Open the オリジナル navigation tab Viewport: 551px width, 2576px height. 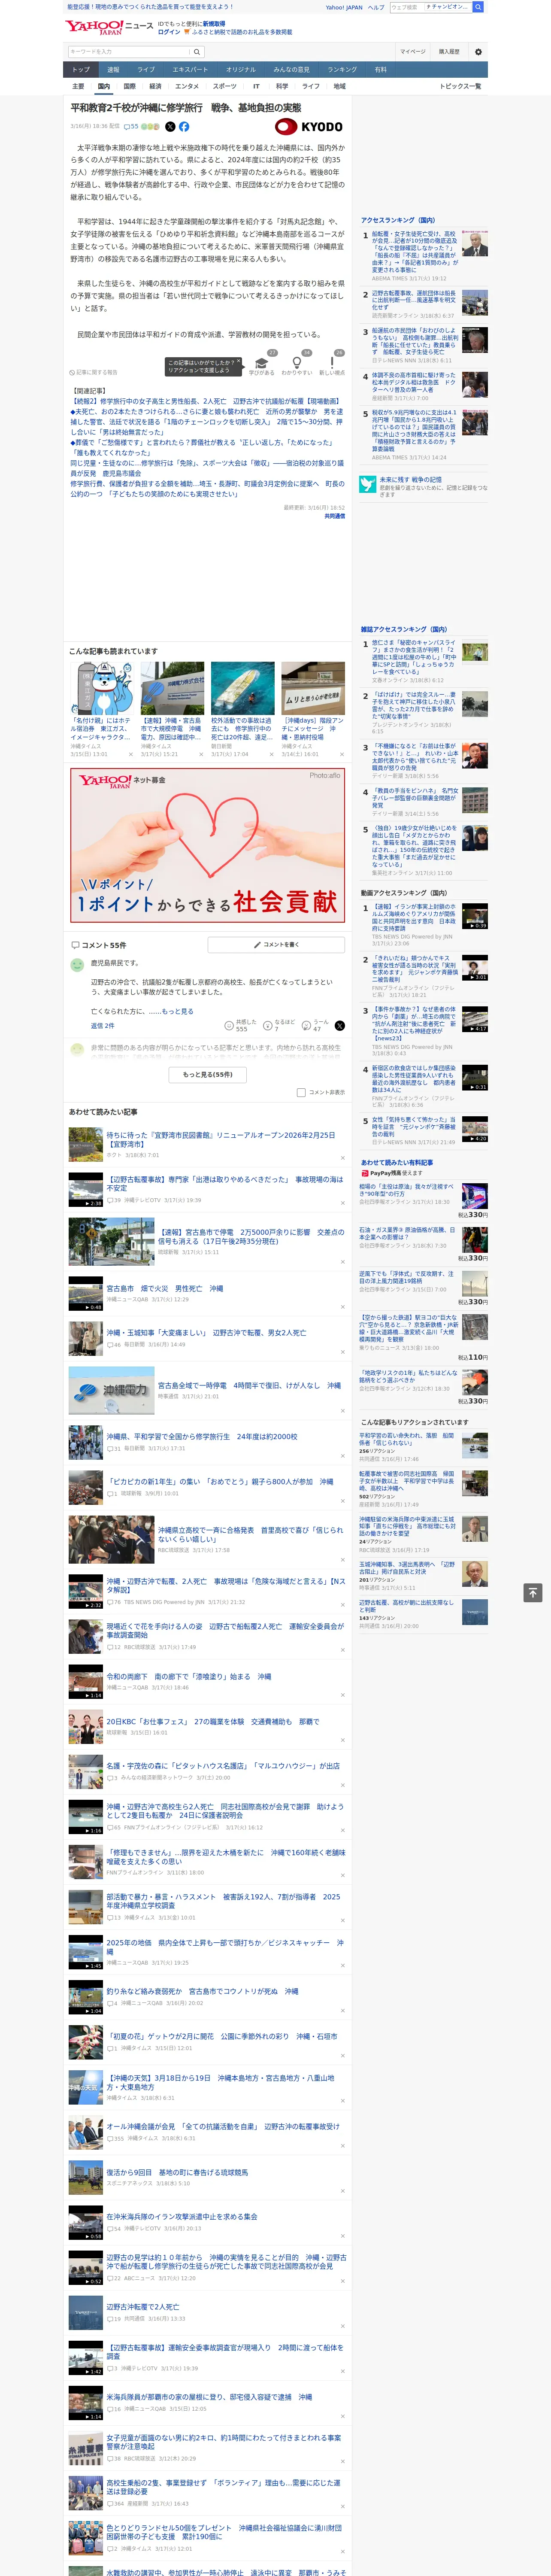click(x=241, y=70)
